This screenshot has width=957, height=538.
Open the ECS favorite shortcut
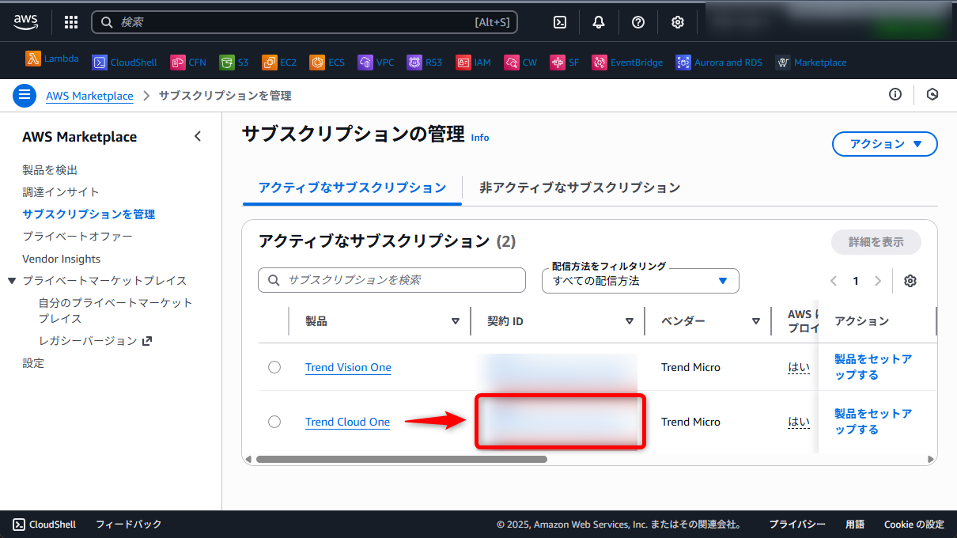[327, 63]
